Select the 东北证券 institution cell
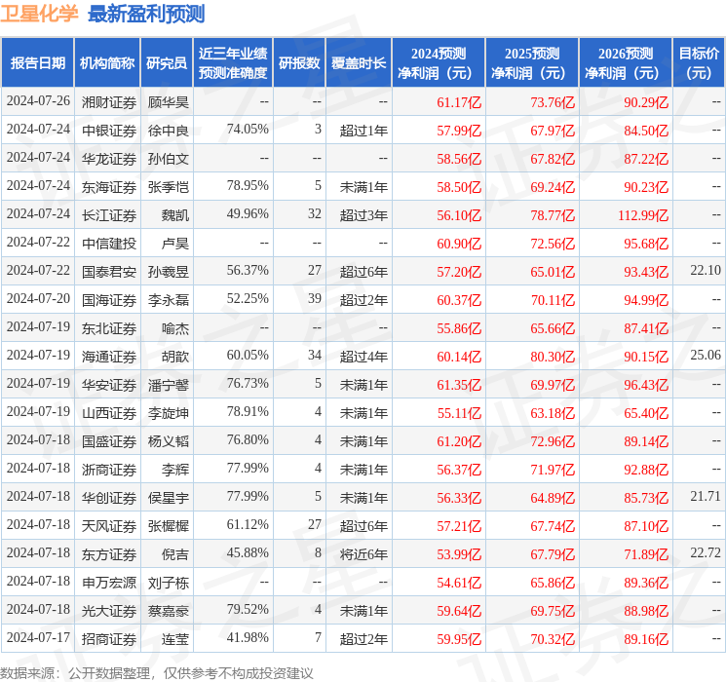726x682 pixels. 109,327
